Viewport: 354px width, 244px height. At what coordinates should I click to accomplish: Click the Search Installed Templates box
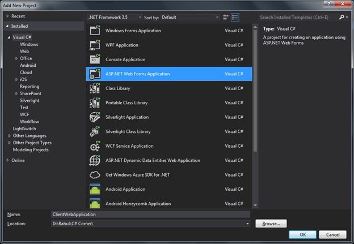point(298,17)
